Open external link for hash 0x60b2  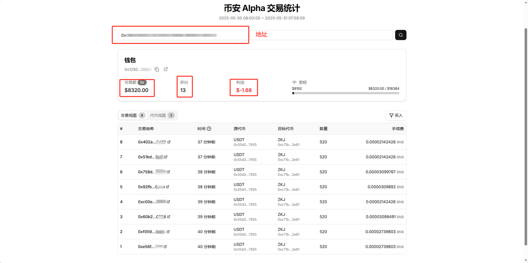[169, 217]
